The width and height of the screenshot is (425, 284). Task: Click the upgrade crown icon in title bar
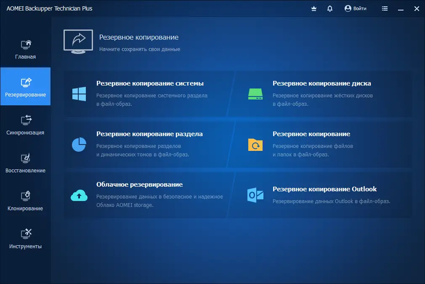point(313,8)
